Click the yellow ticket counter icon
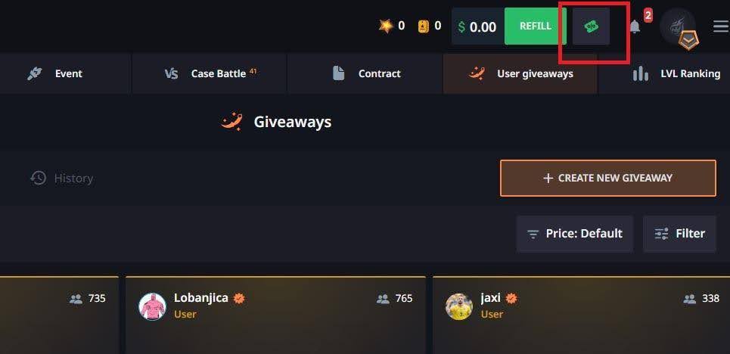This screenshot has width=730, height=354. (x=423, y=26)
